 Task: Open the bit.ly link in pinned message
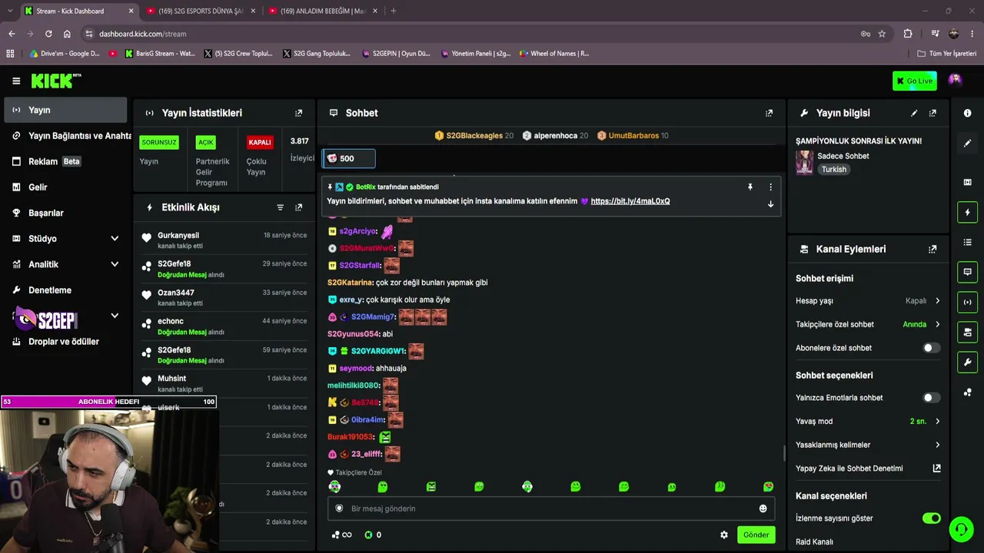pos(630,201)
